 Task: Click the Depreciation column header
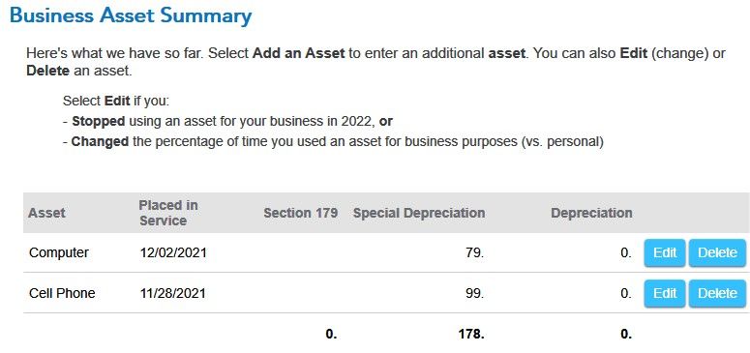tap(591, 214)
